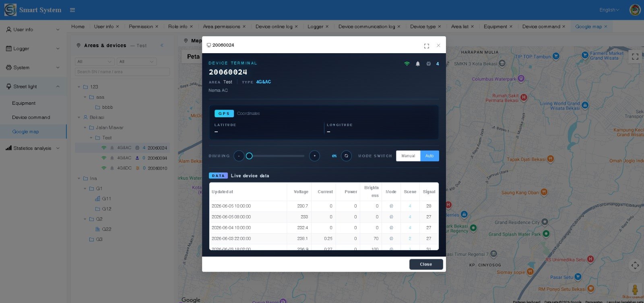Click the dimming slider track
The image size is (644, 303).
(x=277, y=156)
